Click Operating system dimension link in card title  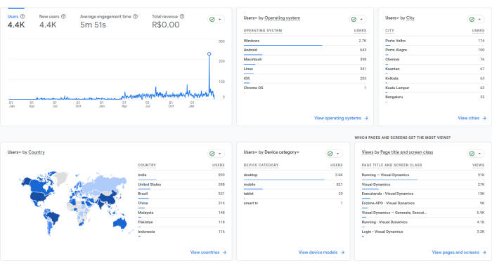click(283, 18)
